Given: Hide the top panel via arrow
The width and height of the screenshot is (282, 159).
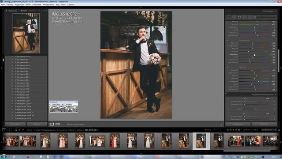Looking at the screenshot, I should pos(141,8).
